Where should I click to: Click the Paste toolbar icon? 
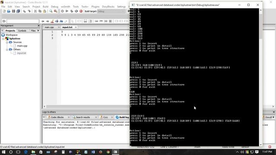point(45,11)
